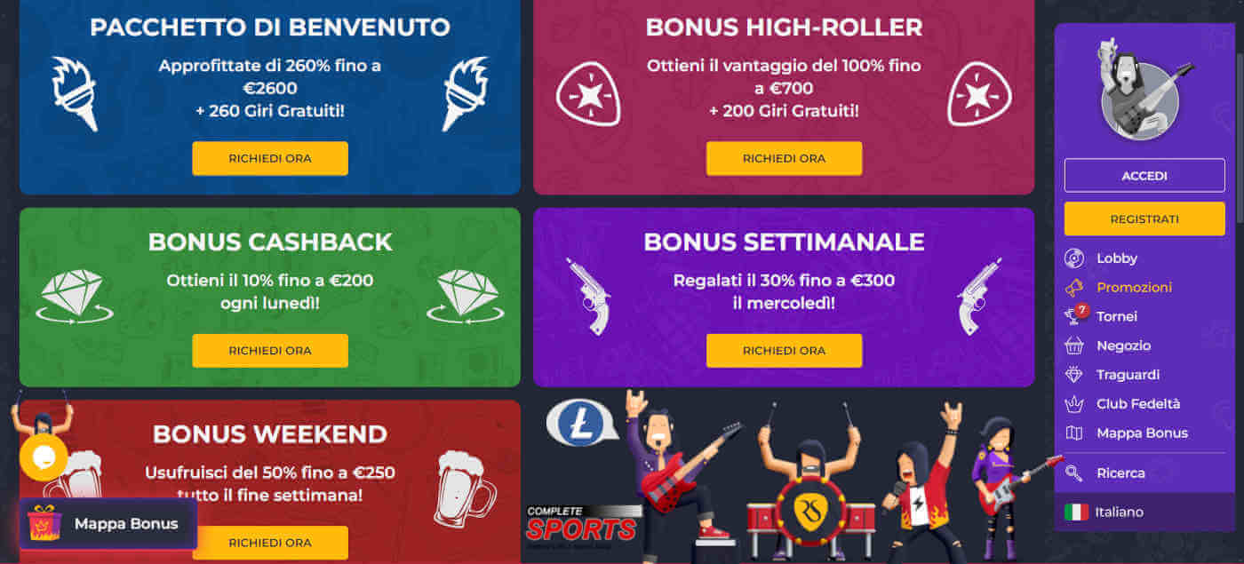
Task: Request the Bonus Settimanale now
Action: click(x=784, y=351)
